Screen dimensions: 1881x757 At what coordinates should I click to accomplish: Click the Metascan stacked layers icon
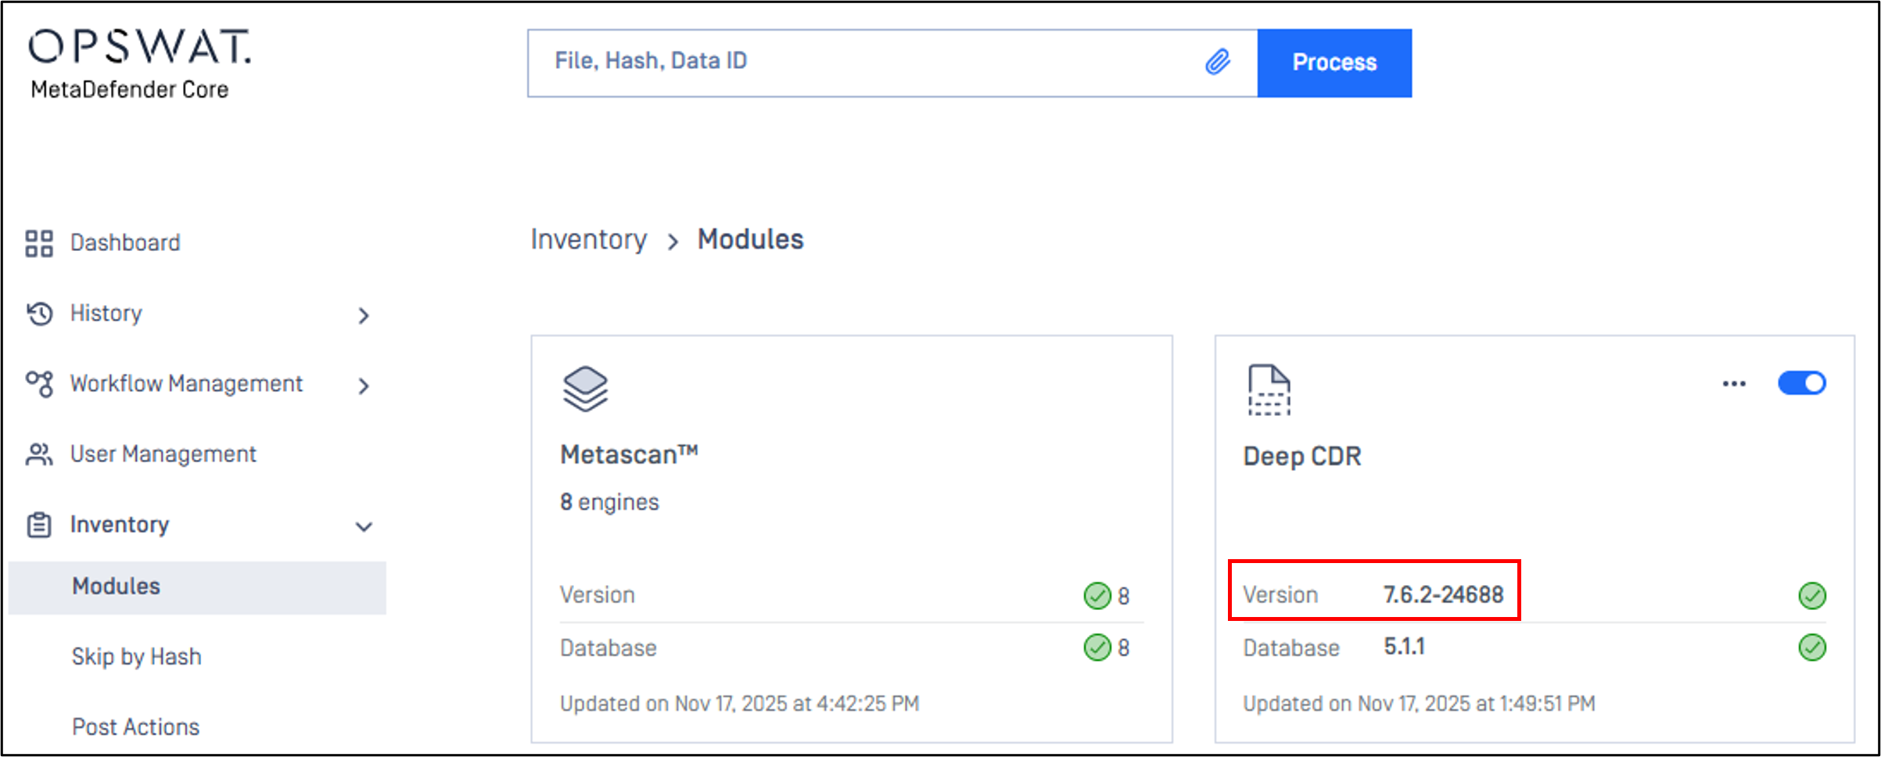click(585, 389)
